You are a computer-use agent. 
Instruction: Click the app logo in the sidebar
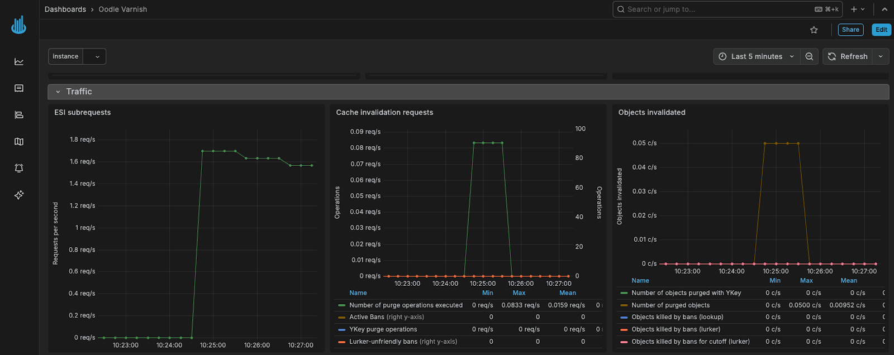pyautogui.click(x=19, y=25)
